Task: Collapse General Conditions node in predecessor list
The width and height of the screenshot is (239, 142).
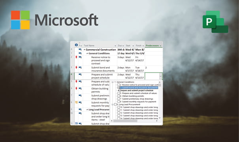Action: click(x=113, y=82)
